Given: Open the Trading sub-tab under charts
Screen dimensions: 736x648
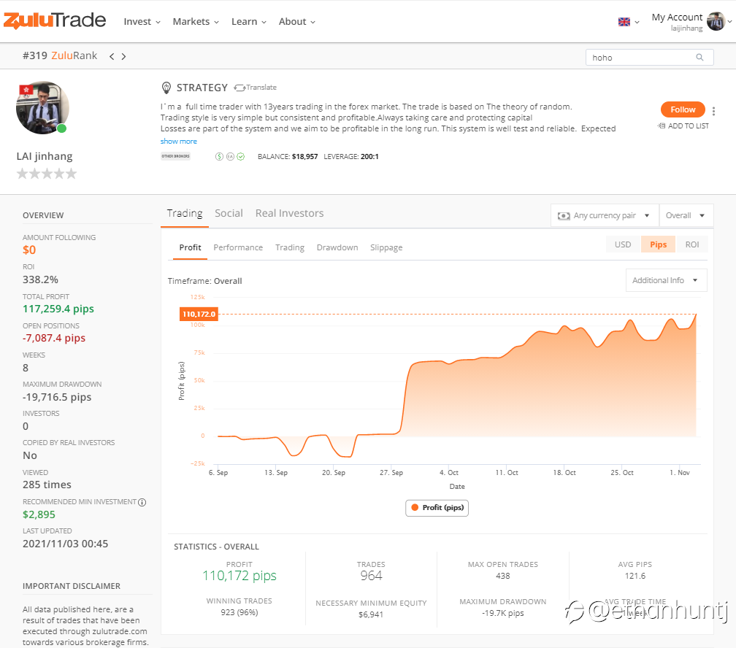Looking at the screenshot, I should pyautogui.click(x=290, y=248).
